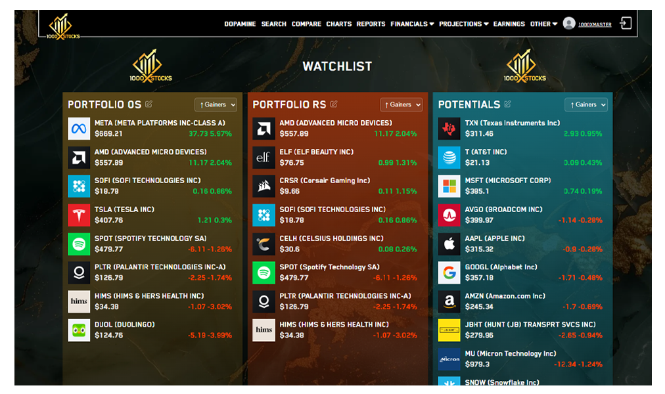Screen dimensions: 665x394
Task: Click the Tesla logo in Portfolio OS
Action: (79, 215)
